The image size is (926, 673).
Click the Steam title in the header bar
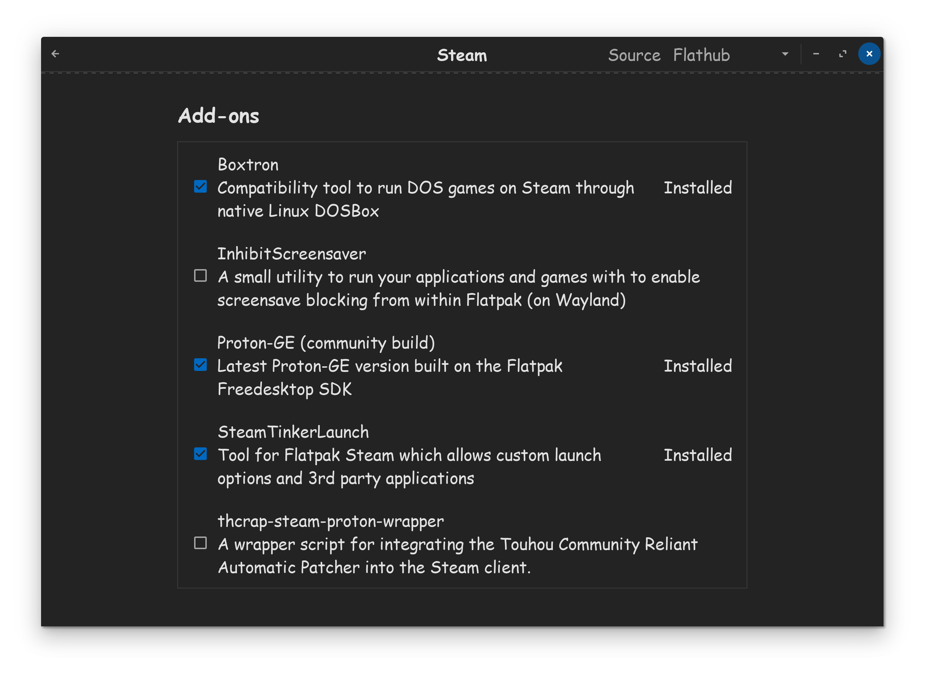(462, 55)
